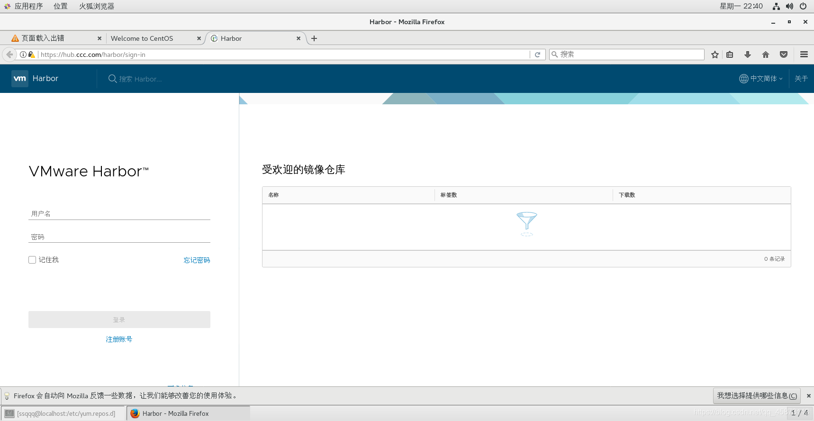Image resolution: width=814 pixels, height=421 pixels.
Task: Reload the page using the refresh icon
Action: 537,55
